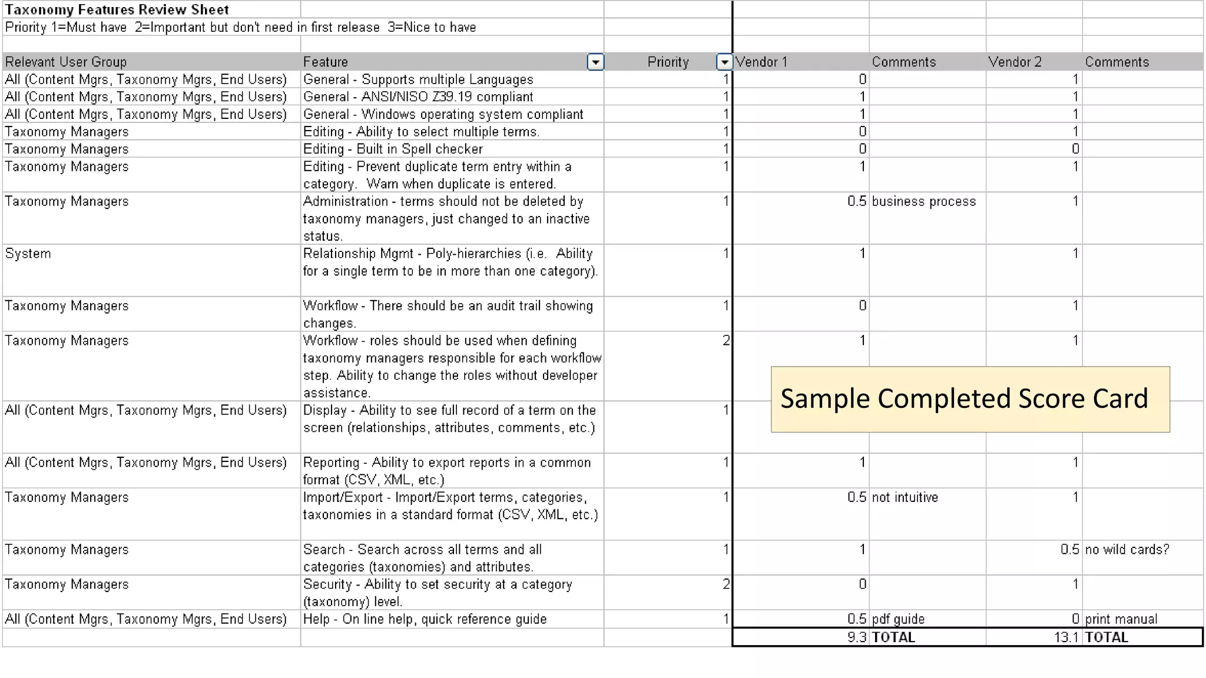
Task: Select 'Security - Ability to set security' cell
Action: [452, 593]
